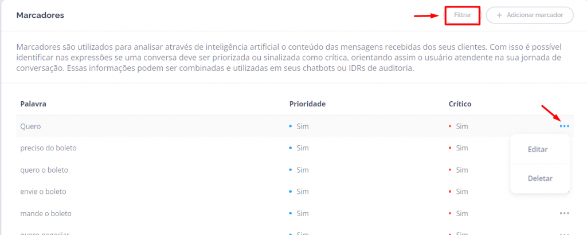Click the Prioridade Sim value for envie o boleto
Screen dimensions: 587x235
302,192
